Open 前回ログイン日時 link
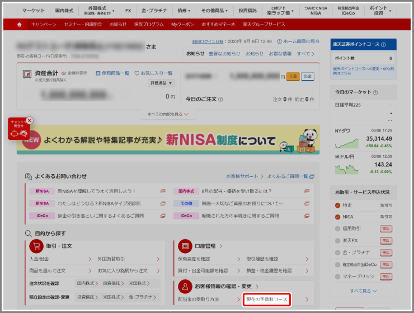The image size is (414, 313). pos(208,41)
